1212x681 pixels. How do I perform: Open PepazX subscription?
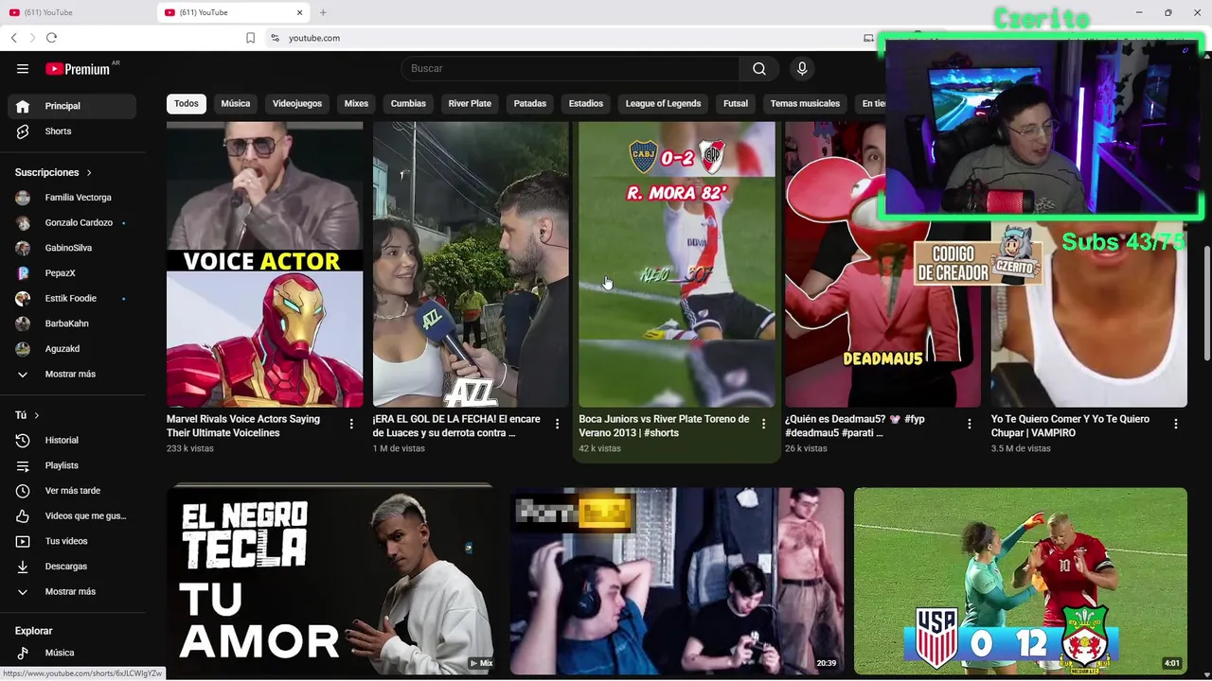pos(72,273)
